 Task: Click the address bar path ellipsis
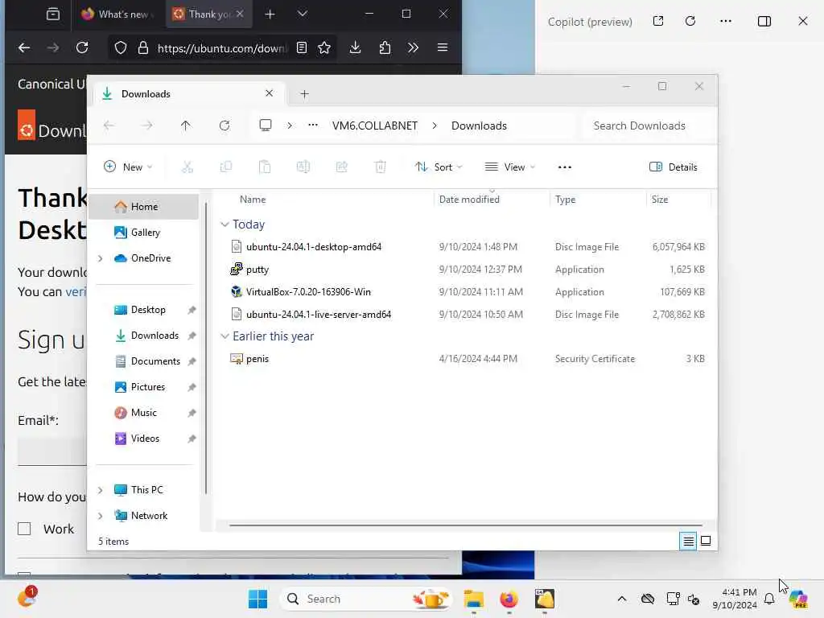[313, 126]
